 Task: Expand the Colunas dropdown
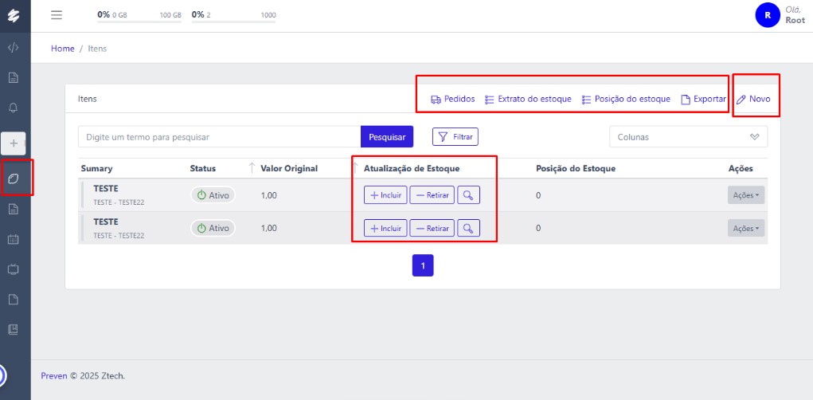click(688, 137)
